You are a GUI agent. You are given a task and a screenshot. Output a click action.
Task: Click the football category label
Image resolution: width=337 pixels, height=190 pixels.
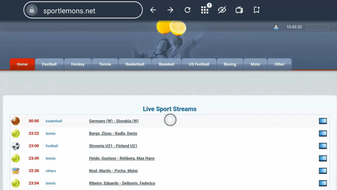[52, 146]
